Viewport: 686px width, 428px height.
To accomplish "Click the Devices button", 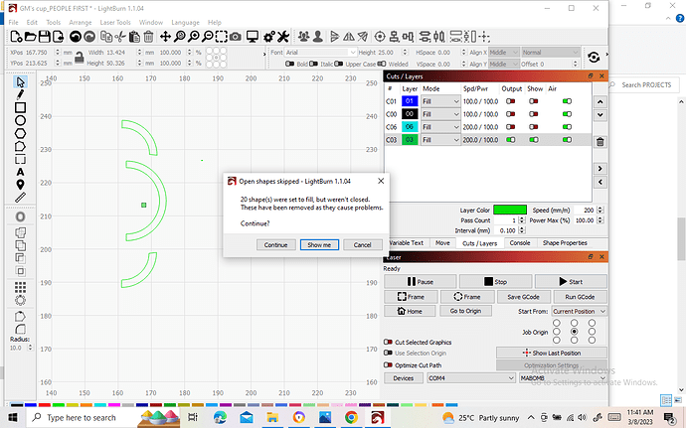I will 403,378.
